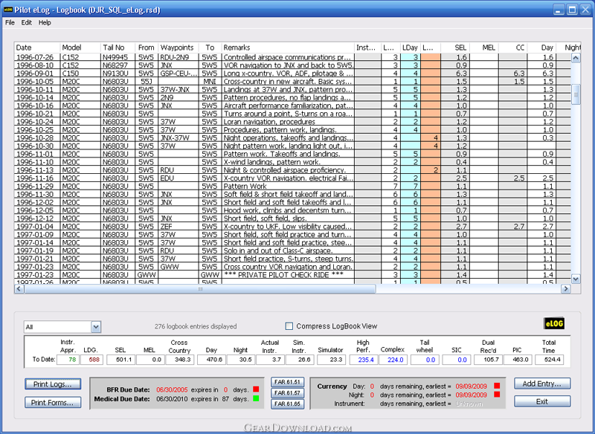Screen dimensions: 595x434
Task: Click the From column header
Action: [x=147, y=48]
